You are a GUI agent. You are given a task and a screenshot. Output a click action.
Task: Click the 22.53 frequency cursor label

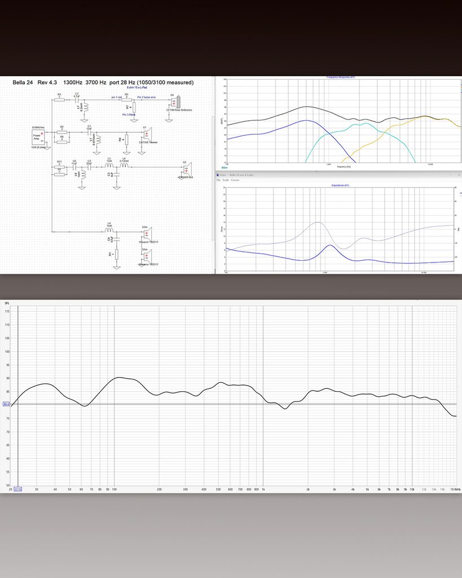[x=17, y=489]
